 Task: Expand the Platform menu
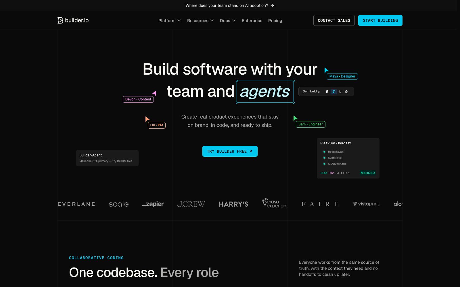pos(170,21)
